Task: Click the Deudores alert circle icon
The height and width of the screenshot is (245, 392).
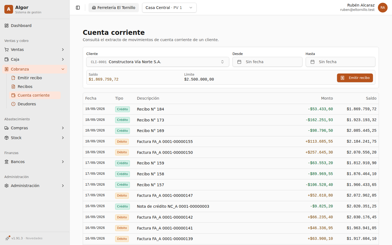Action: click(13, 104)
